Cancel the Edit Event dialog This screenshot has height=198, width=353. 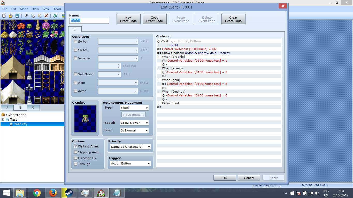(x=249, y=178)
